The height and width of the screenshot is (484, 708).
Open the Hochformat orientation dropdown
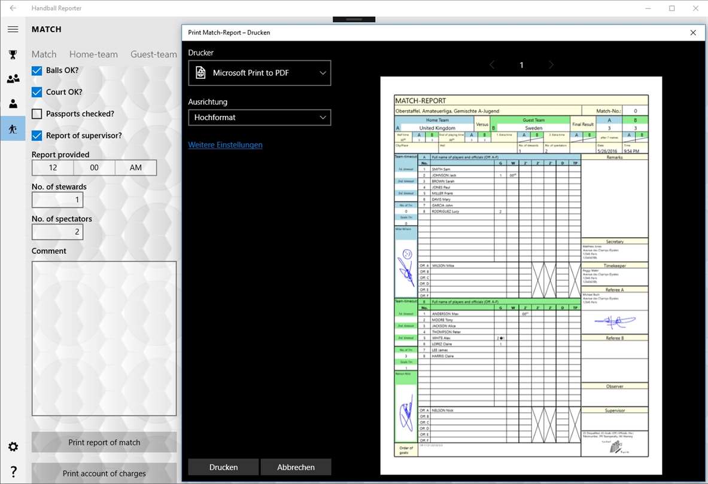pyautogui.click(x=260, y=118)
